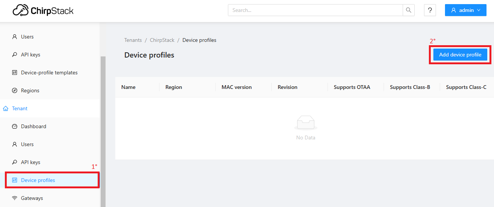Click the Tenant home icon
This screenshot has height=207, width=494.
[x=6, y=108]
